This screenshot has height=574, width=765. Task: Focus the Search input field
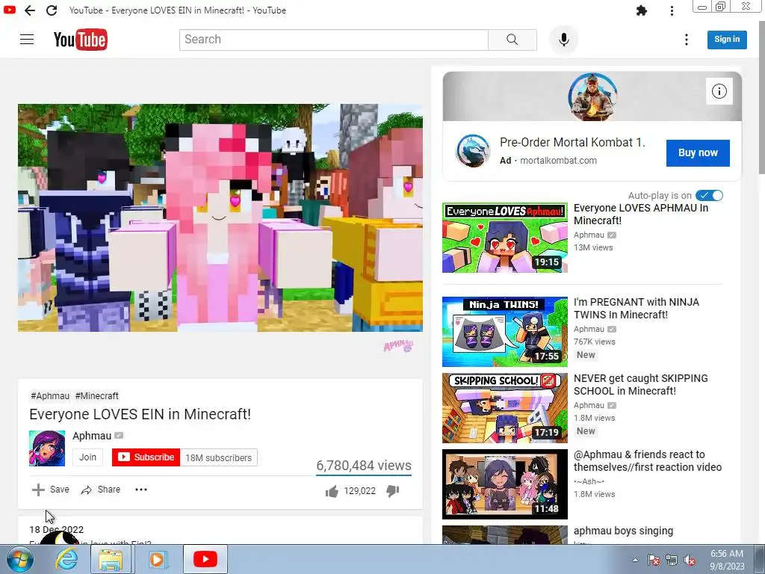334,40
